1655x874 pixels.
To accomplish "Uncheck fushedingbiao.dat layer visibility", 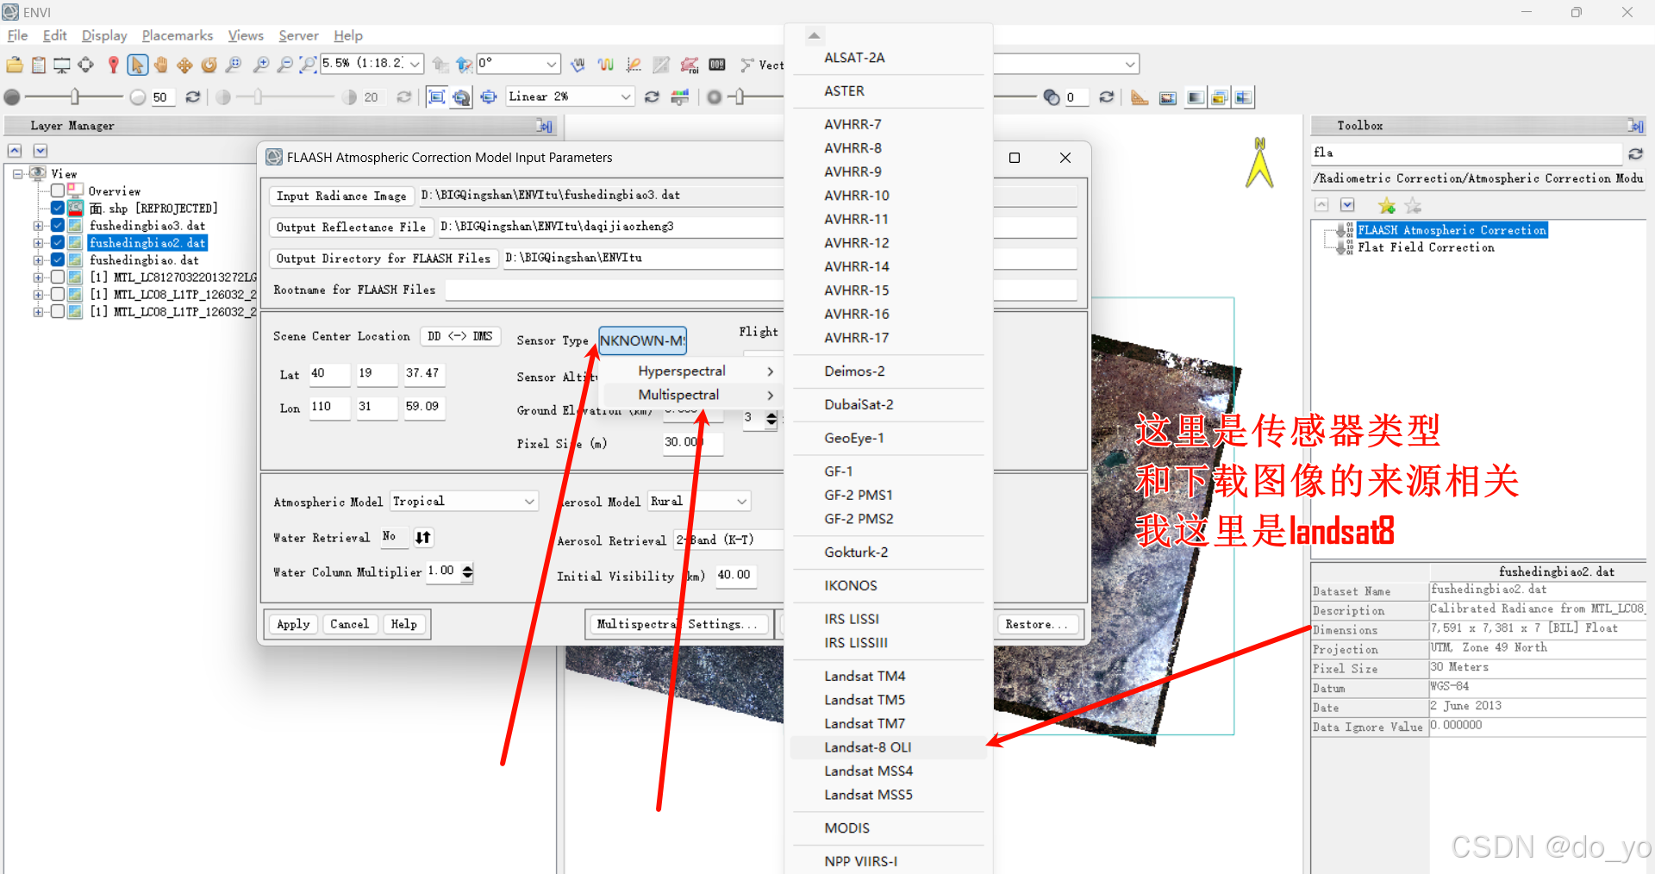I will tap(58, 259).
